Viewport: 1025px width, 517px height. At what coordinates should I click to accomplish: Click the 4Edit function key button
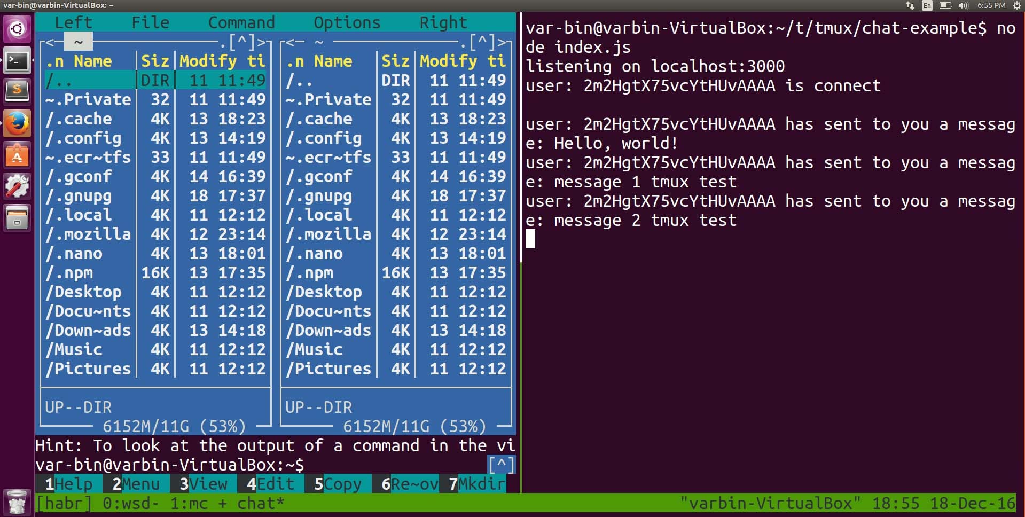coord(270,484)
